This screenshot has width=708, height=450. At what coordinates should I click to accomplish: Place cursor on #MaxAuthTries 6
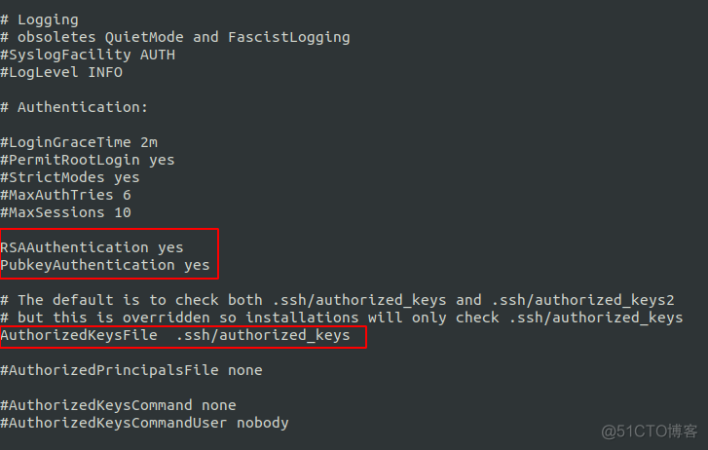pos(65,195)
